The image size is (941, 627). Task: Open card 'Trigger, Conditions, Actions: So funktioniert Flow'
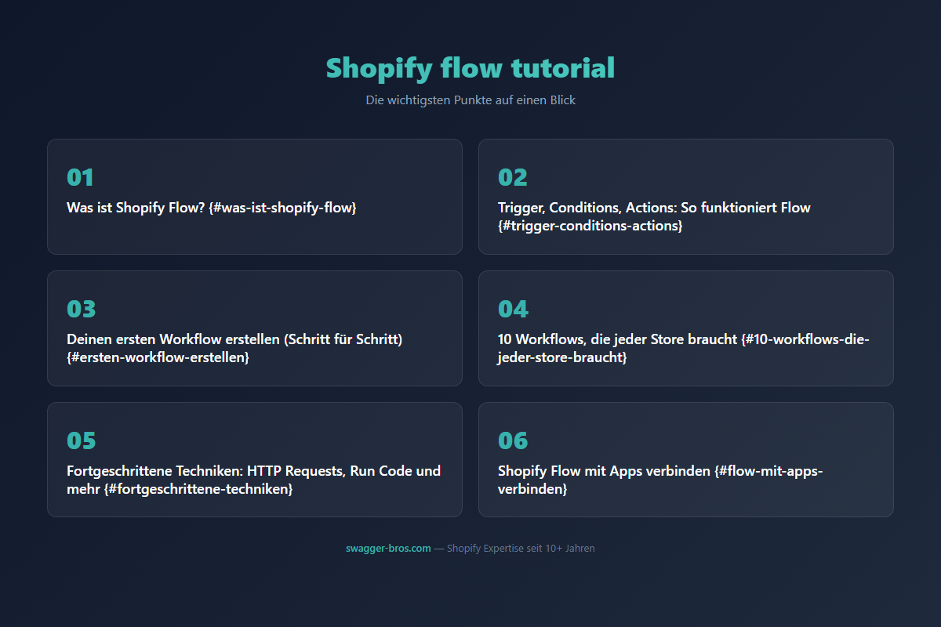(x=686, y=197)
